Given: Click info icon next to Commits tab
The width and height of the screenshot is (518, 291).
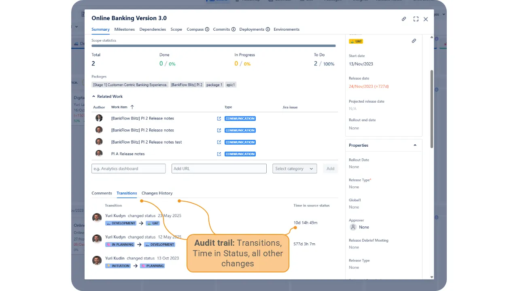Looking at the screenshot, I should (234, 30).
